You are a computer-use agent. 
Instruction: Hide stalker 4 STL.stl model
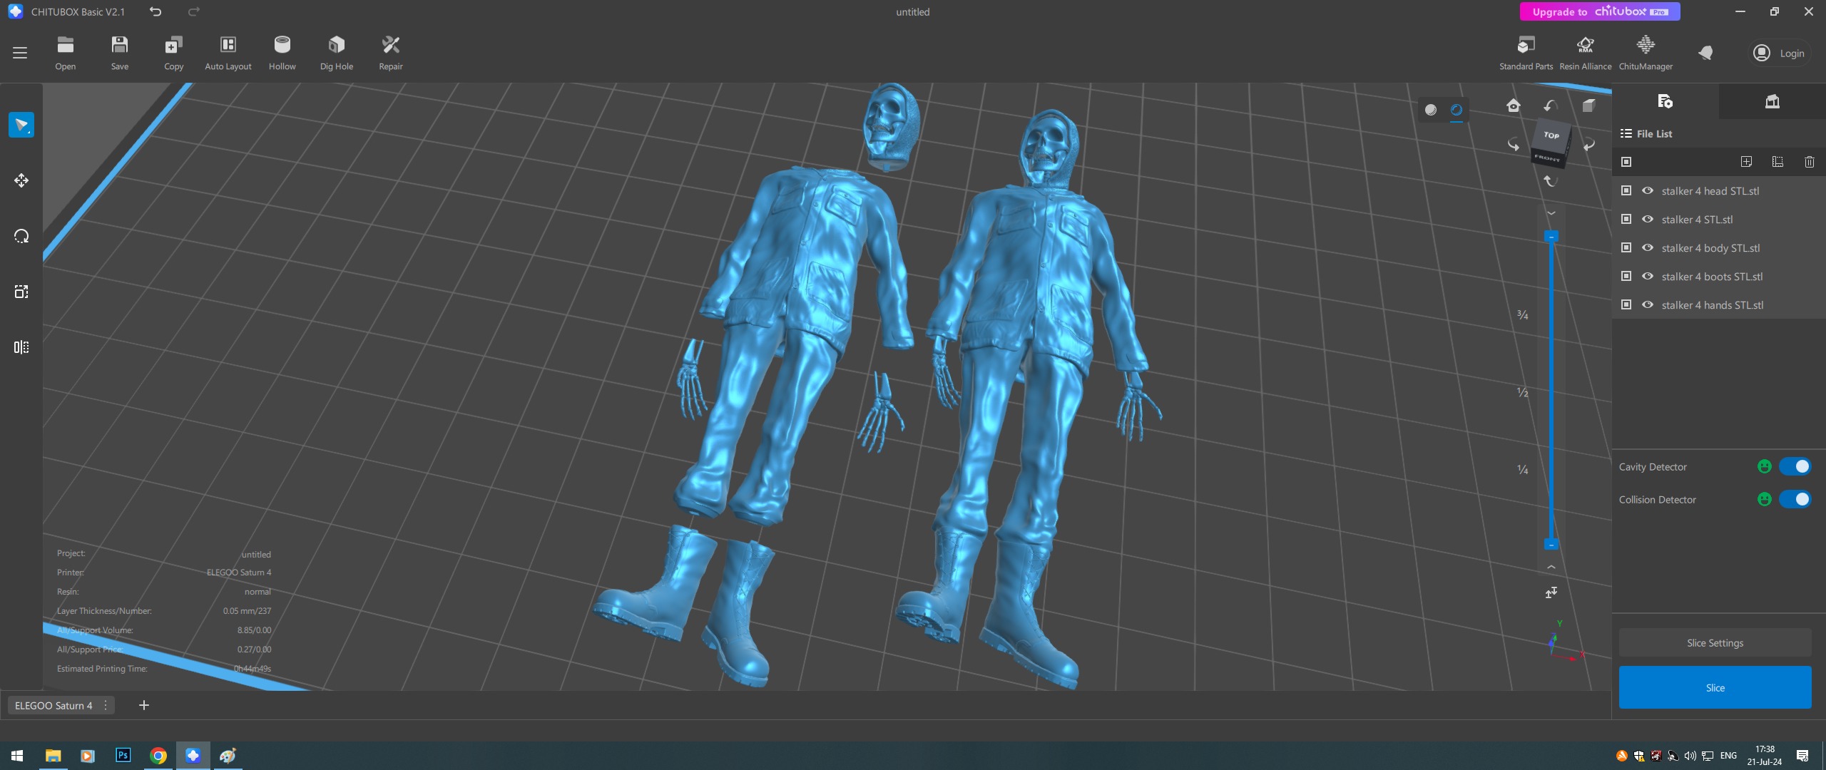coord(1648,219)
